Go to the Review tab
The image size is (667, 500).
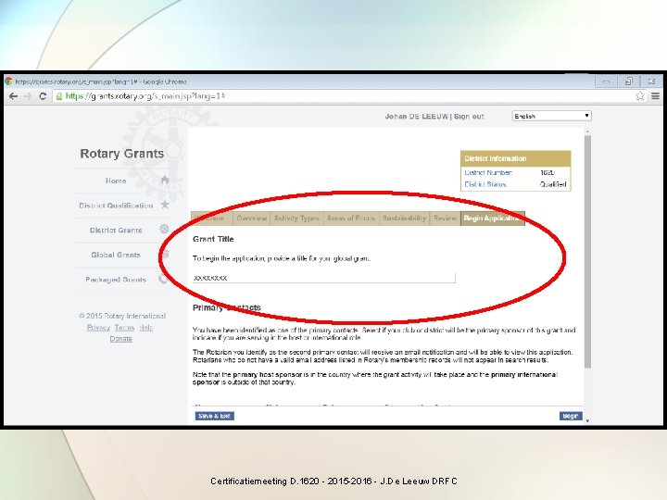click(x=445, y=219)
